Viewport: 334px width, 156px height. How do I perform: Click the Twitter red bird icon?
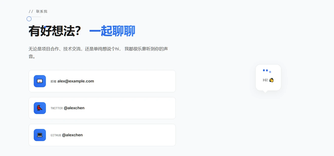click(40, 108)
